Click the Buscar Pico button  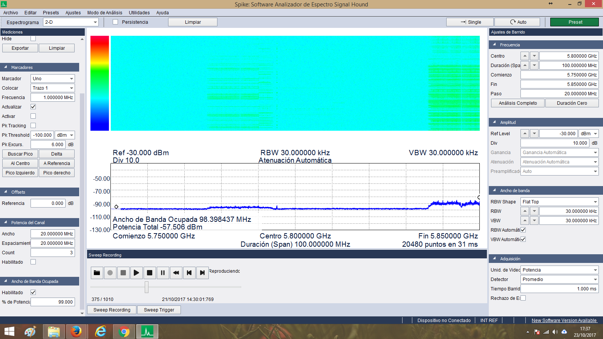(20, 154)
